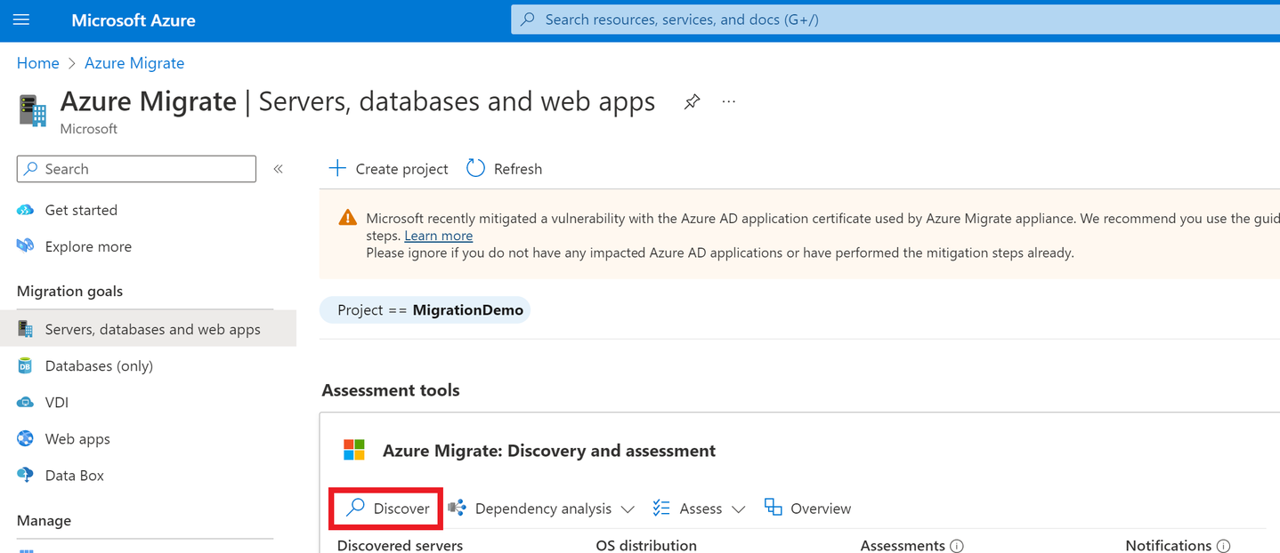Go to the Home breadcrumb
Image resolution: width=1280 pixels, height=553 pixels.
(x=38, y=63)
